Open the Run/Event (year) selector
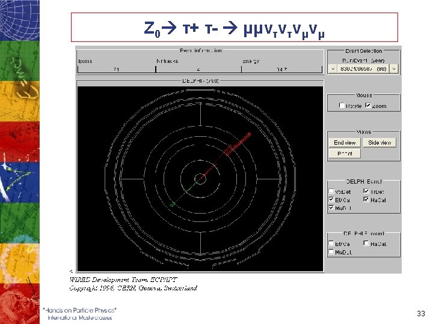433x324 pixels. point(363,68)
